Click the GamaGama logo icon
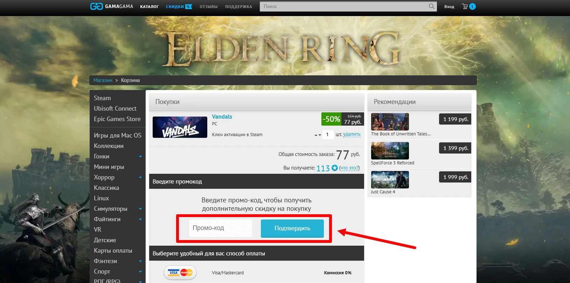The width and height of the screenshot is (570, 283). point(96,6)
